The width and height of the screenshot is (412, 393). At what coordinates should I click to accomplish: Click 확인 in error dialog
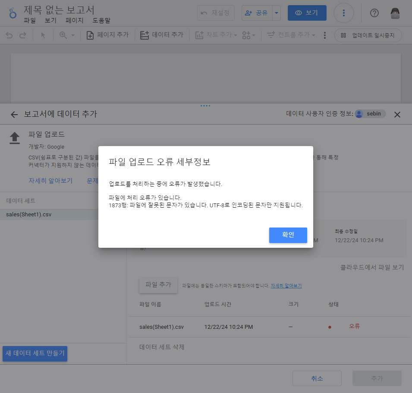click(288, 235)
